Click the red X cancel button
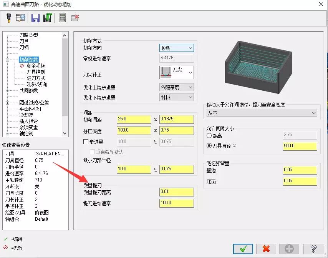The width and height of the screenshot is (328, 258). coord(266,249)
